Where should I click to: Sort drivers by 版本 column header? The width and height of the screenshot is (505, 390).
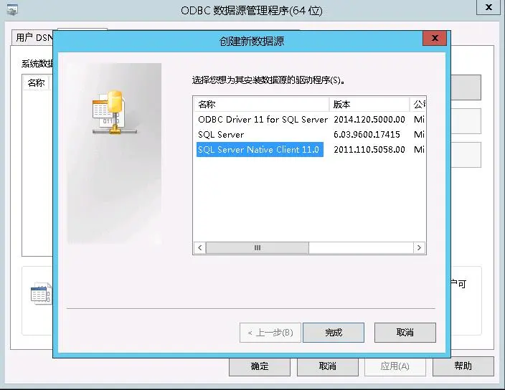tap(369, 104)
